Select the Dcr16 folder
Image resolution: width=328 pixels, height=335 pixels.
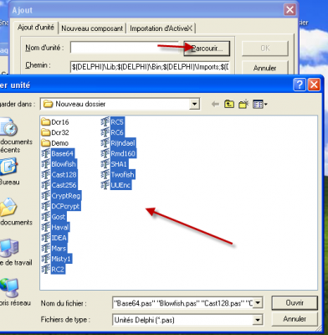[55, 122]
